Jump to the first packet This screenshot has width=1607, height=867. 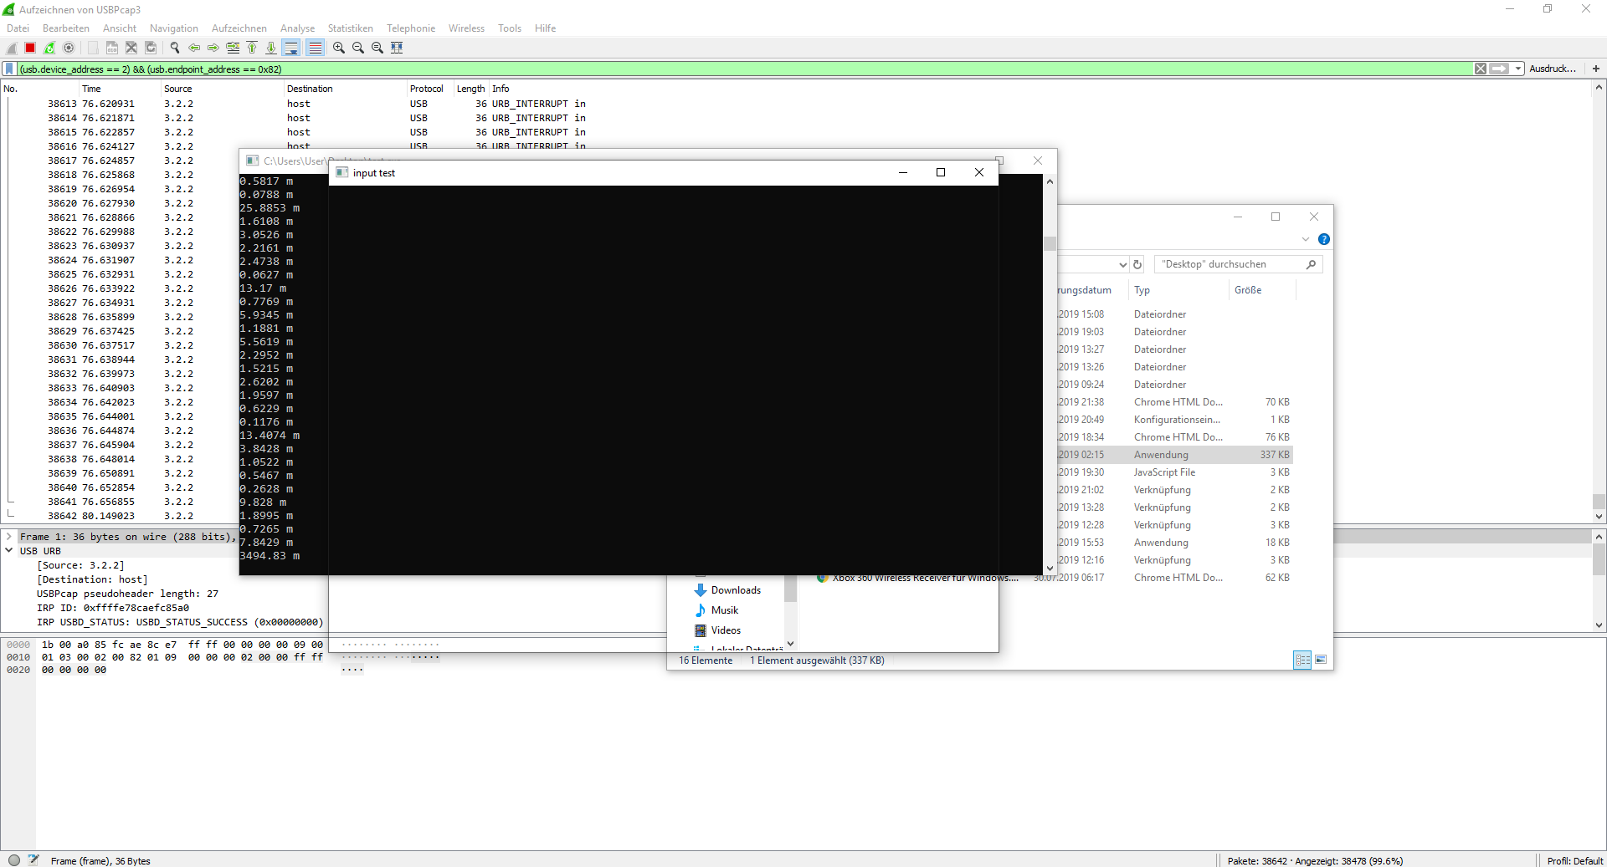[x=252, y=48]
